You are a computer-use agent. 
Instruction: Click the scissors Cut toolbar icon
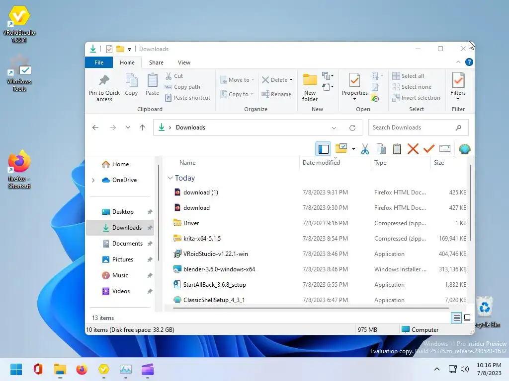(365, 149)
